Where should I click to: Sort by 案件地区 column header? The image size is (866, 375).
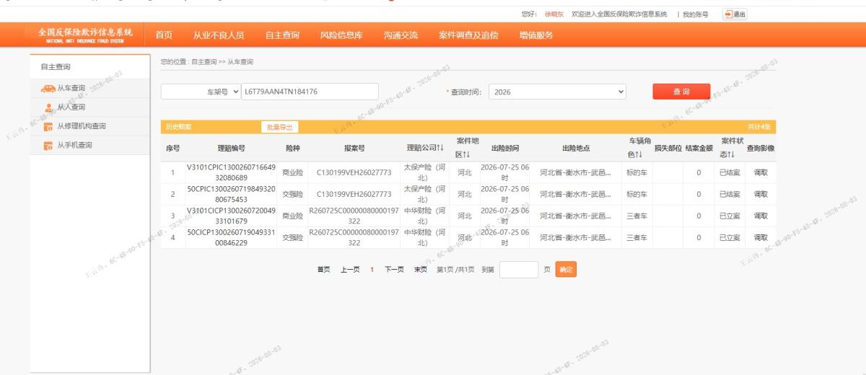click(x=466, y=148)
